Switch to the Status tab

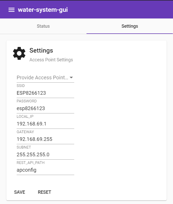tap(43, 26)
